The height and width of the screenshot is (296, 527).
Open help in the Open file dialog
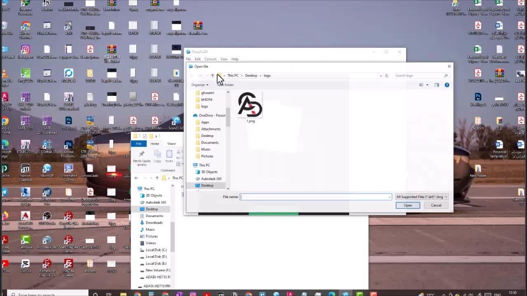pos(447,85)
